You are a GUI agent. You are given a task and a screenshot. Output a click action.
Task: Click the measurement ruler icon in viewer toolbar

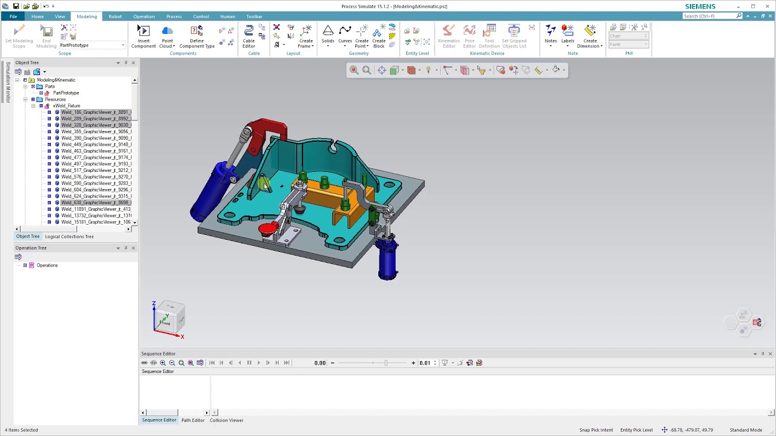[538, 70]
